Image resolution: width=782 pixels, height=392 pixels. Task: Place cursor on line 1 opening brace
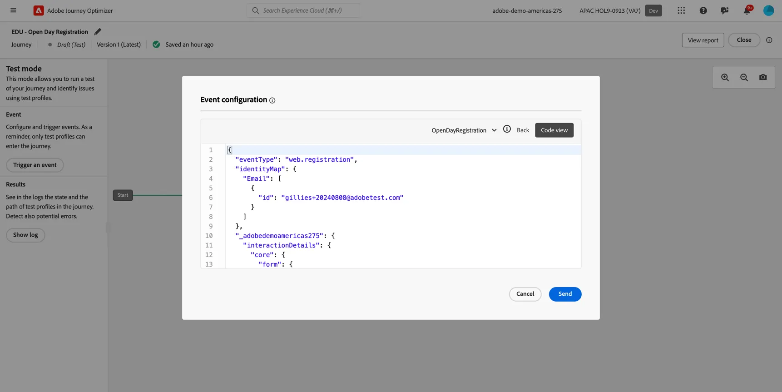230,150
